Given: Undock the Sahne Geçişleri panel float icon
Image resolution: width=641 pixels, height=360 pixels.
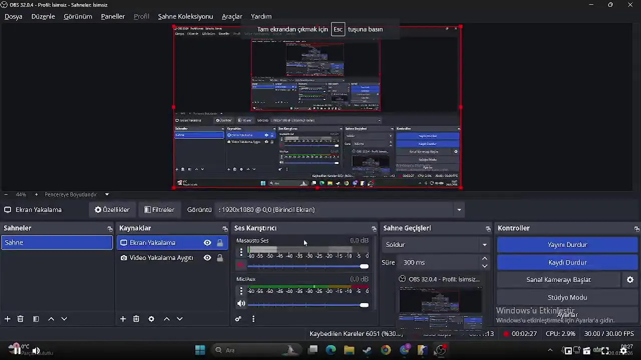Looking at the screenshot, I should (488, 228).
